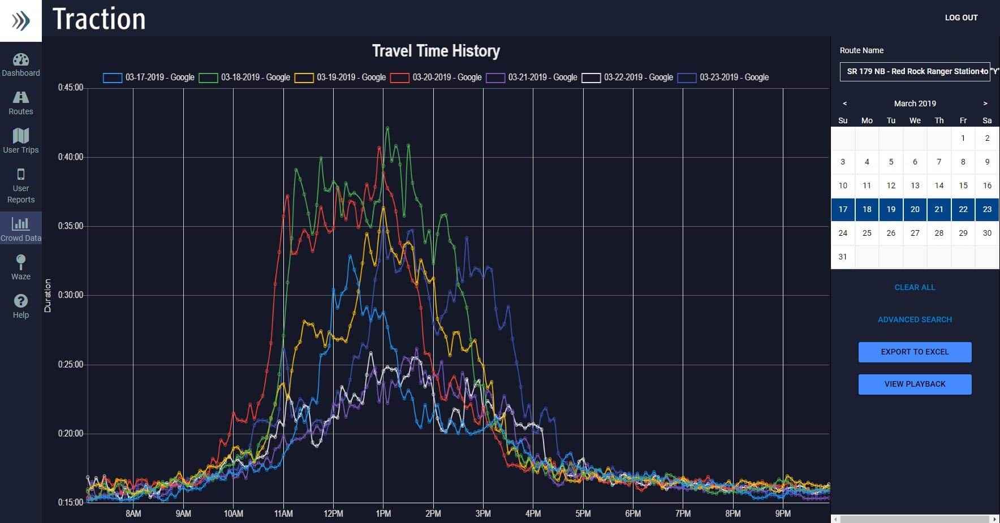The image size is (1000, 523).
Task: Click the Export to Excel button
Action: tap(915, 352)
